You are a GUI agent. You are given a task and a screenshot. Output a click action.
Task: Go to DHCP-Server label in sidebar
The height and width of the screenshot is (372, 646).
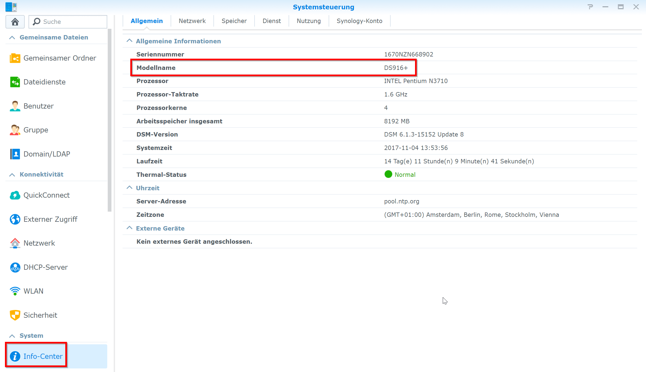[46, 267]
